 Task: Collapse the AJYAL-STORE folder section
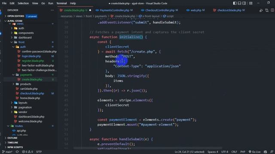(x=15, y=21)
